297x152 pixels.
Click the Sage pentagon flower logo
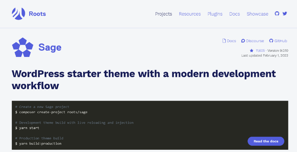(23, 47)
